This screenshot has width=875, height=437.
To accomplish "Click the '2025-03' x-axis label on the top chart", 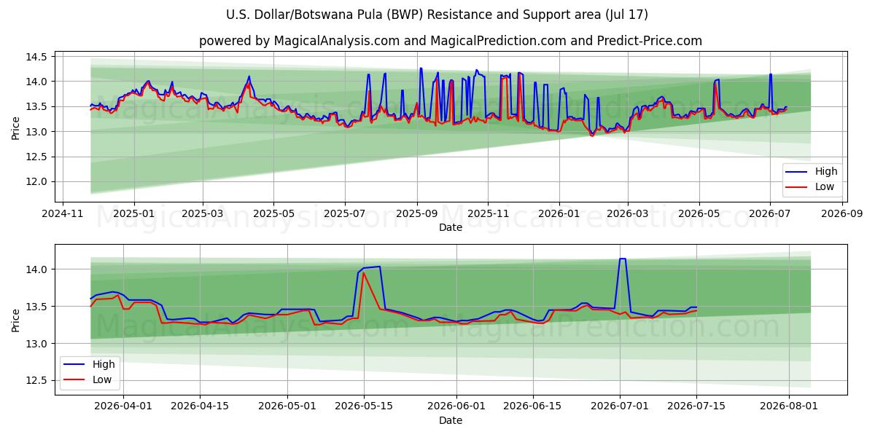I will (x=203, y=215).
